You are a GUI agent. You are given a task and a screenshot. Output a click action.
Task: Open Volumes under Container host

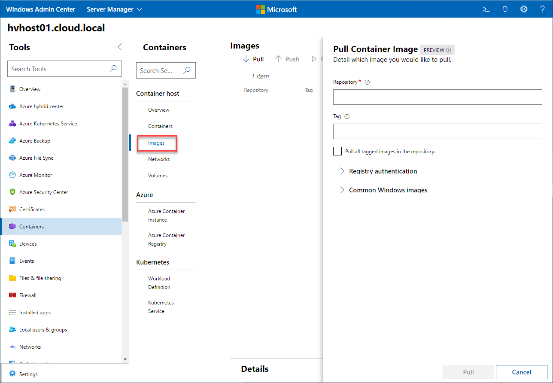point(158,176)
